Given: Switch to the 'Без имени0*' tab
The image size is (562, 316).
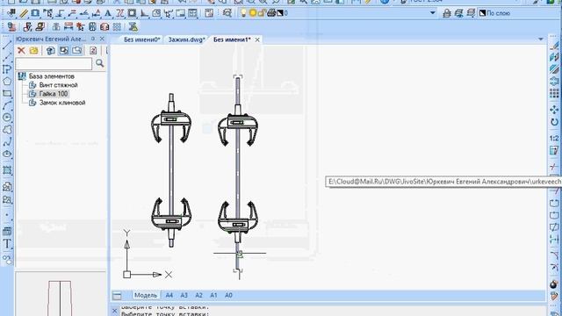Looking at the screenshot, I should pos(142,39).
